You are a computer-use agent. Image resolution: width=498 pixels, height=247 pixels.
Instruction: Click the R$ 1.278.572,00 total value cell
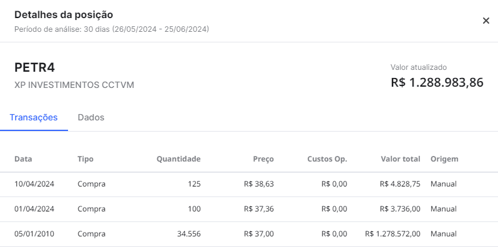(x=393, y=234)
